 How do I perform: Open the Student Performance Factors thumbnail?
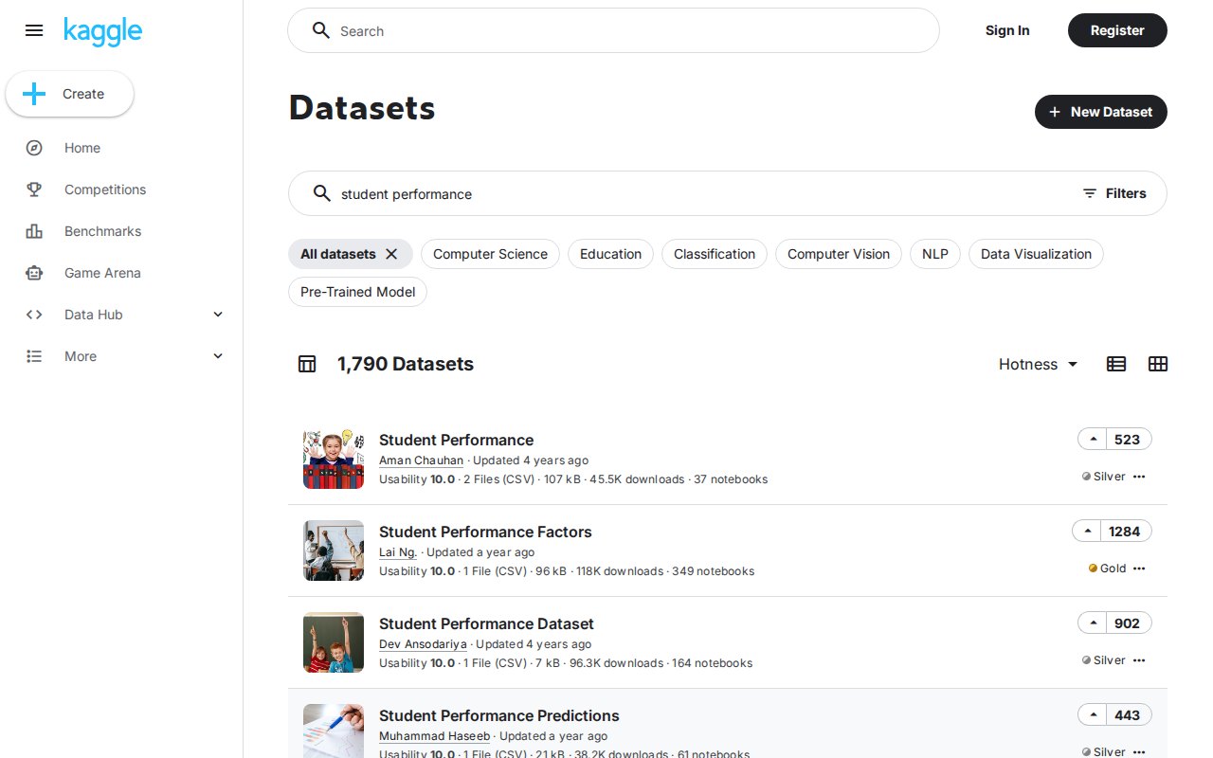tap(334, 550)
